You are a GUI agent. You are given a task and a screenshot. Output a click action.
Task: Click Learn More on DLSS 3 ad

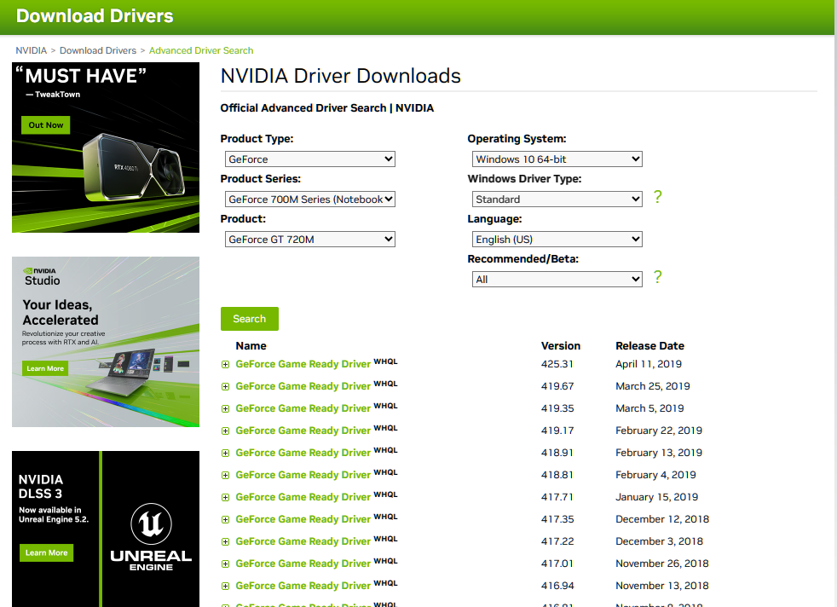click(x=46, y=552)
